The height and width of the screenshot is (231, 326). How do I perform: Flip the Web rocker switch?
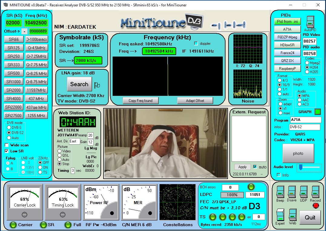coord(293,215)
